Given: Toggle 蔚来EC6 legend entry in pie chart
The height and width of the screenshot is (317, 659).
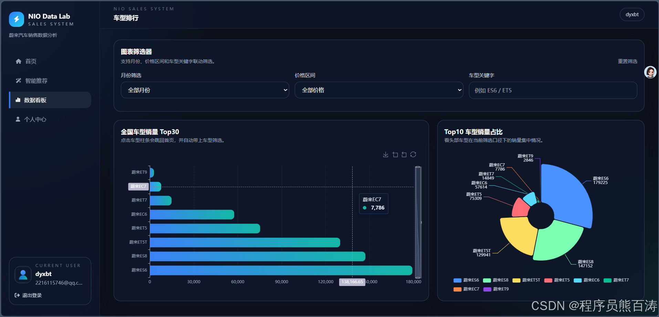Looking at the screenshot, I should point(587,280).
